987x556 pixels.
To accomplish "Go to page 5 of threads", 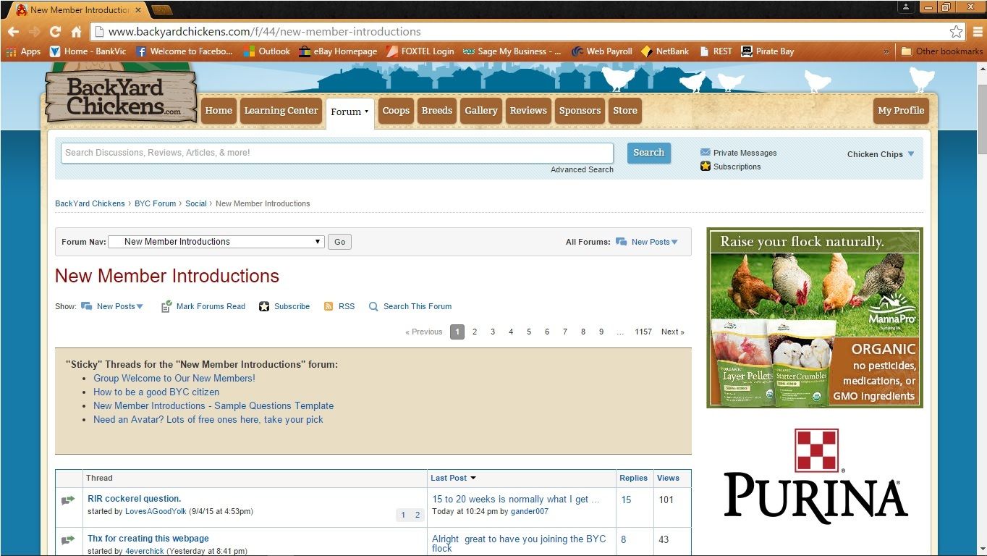I will [529, 332].
